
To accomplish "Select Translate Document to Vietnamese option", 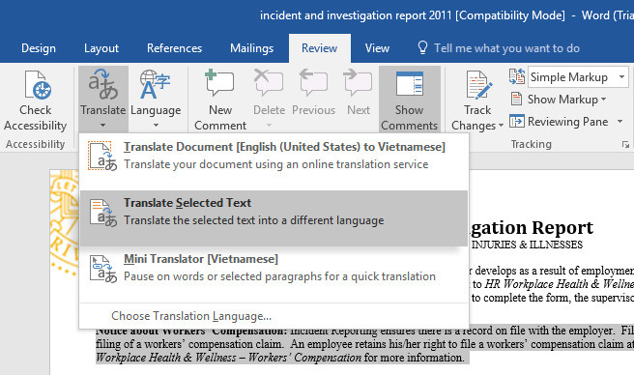I will point(274,156).
